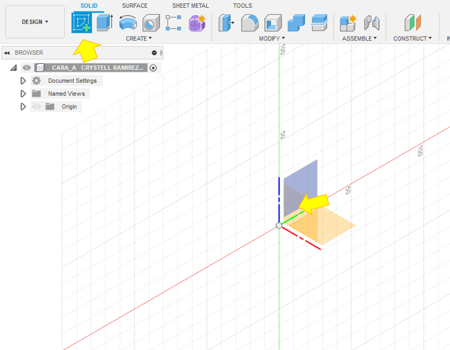Expand the Origin node

23,106
